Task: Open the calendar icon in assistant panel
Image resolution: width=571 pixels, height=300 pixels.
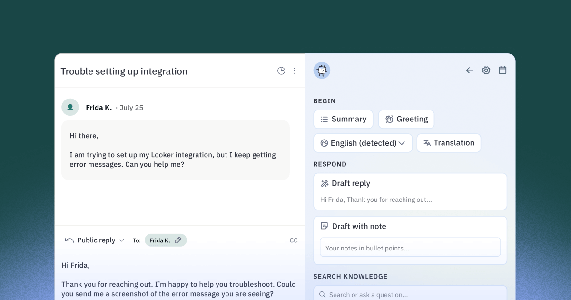Action: 502,70
